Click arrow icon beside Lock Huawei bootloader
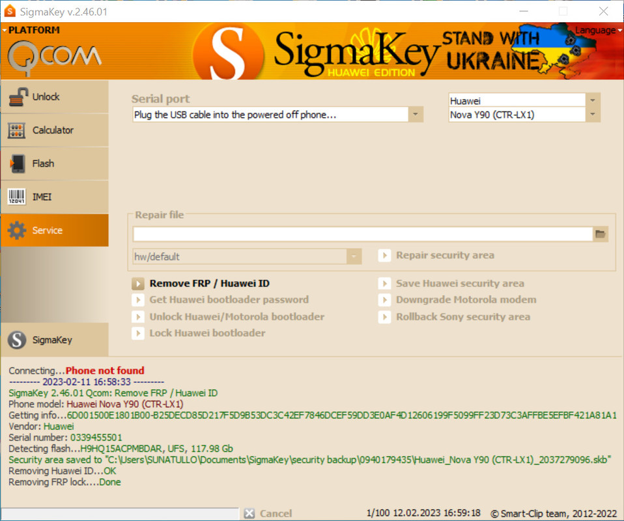 coord(138,333)
